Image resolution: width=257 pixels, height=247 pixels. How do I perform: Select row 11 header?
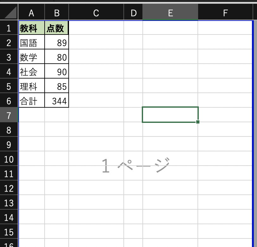click(9, 173)
